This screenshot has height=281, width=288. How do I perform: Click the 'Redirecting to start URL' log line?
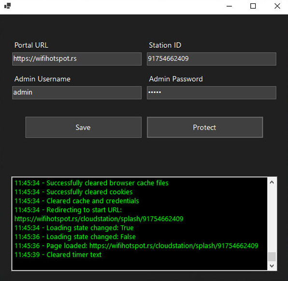(68, 210)
